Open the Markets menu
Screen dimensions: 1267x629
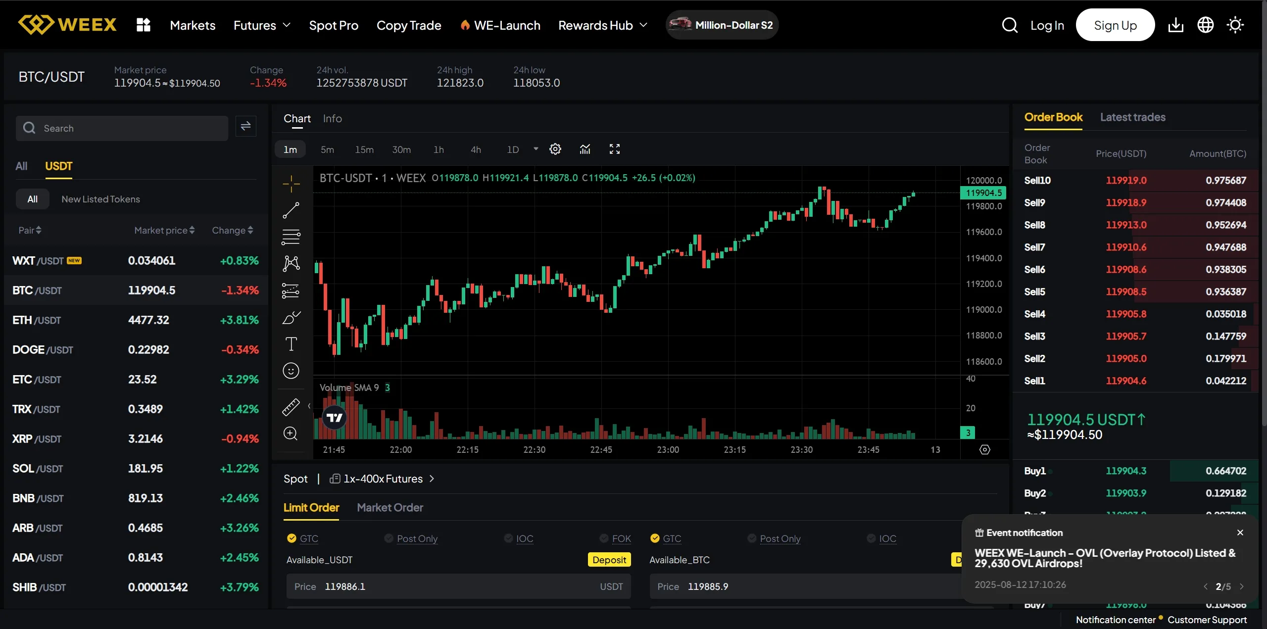(193, 25)
